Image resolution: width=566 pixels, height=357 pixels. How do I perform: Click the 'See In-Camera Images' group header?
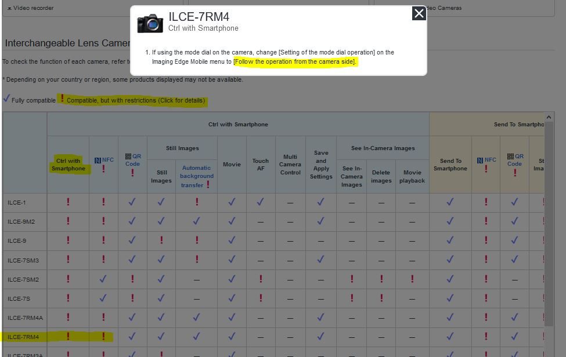point(383,148)
